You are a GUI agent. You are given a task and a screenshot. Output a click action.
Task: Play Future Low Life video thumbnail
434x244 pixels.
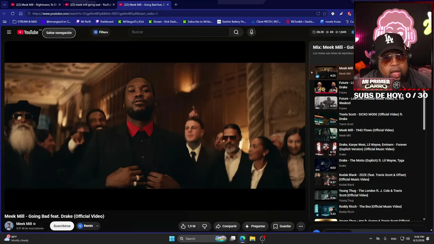coord(326,103)
